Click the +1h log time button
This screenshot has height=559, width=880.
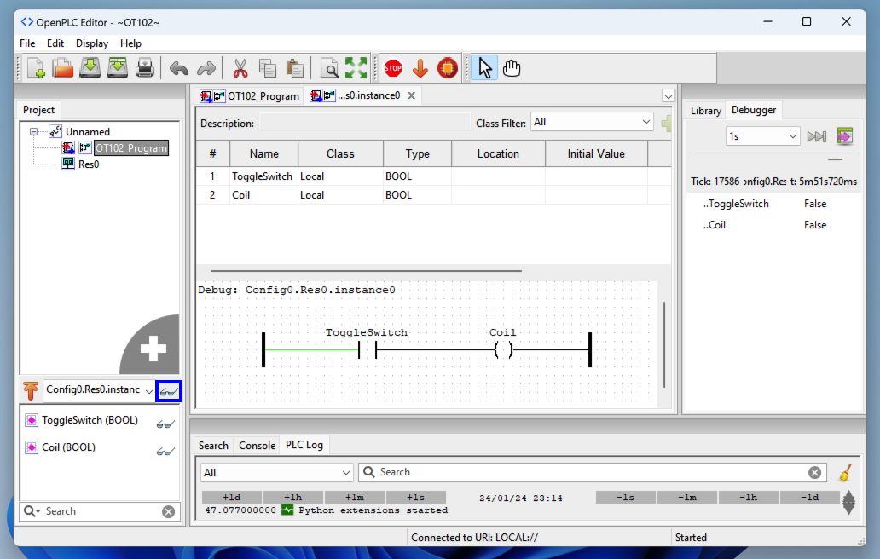pyautogui.click(x=293, y=498)
